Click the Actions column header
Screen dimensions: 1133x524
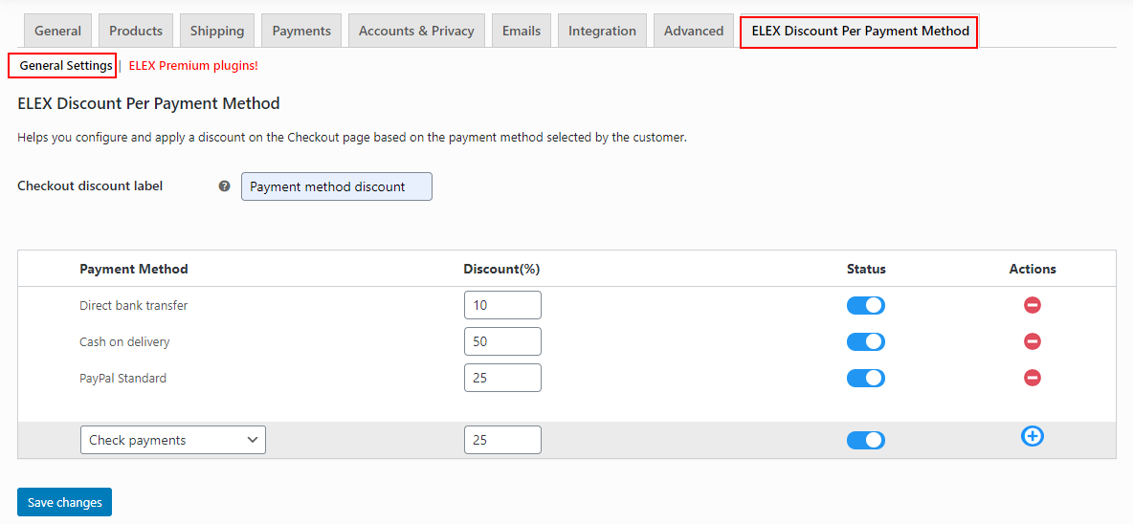[x=1033, y=270]
